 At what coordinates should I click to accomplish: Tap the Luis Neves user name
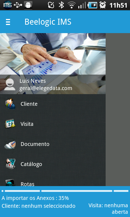point(32,81)
